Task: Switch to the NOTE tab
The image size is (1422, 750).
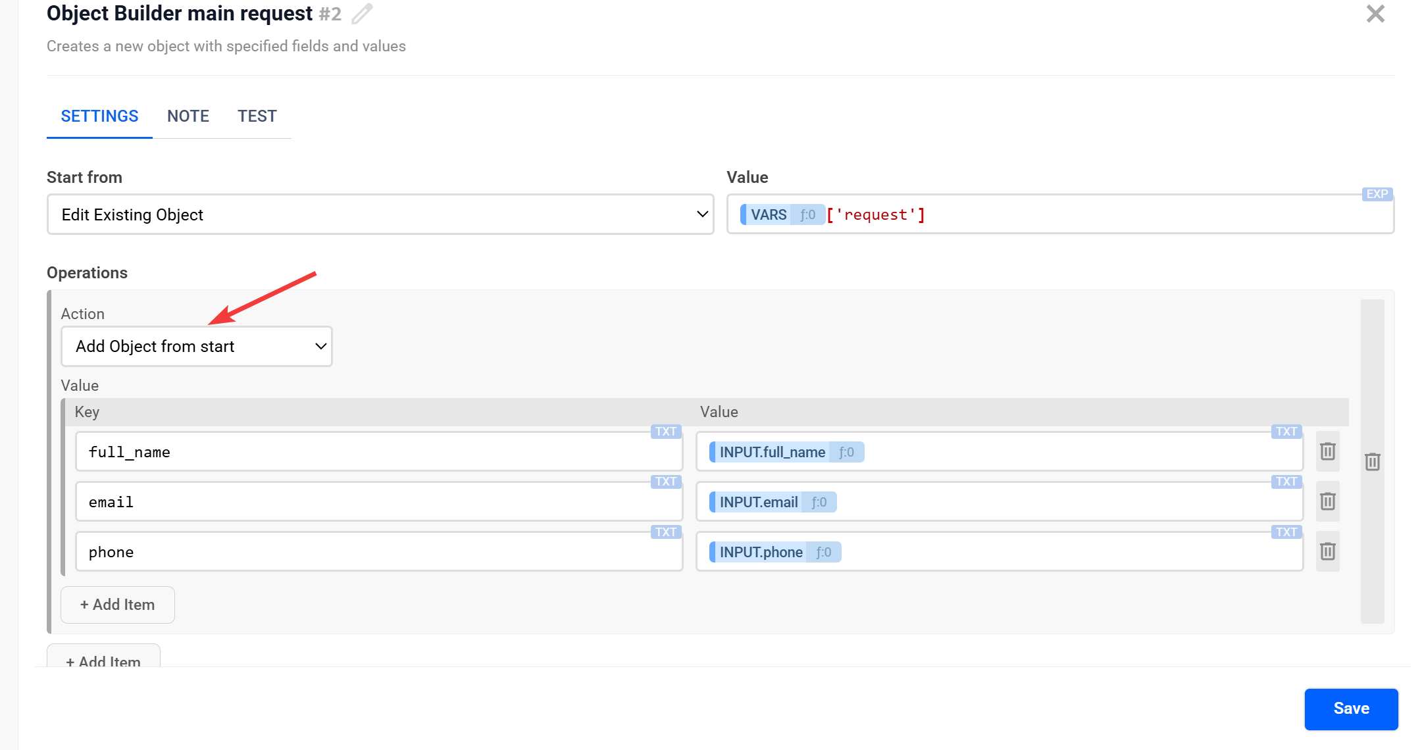Action: (x=188, y=116)
